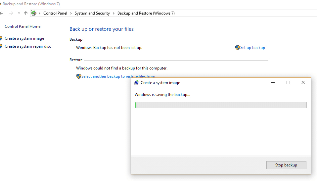Image resolution: width=317 pixels, height=181 pixels.
Task: Select the Control Panel breadcrumb item
Action: [55, 13]
